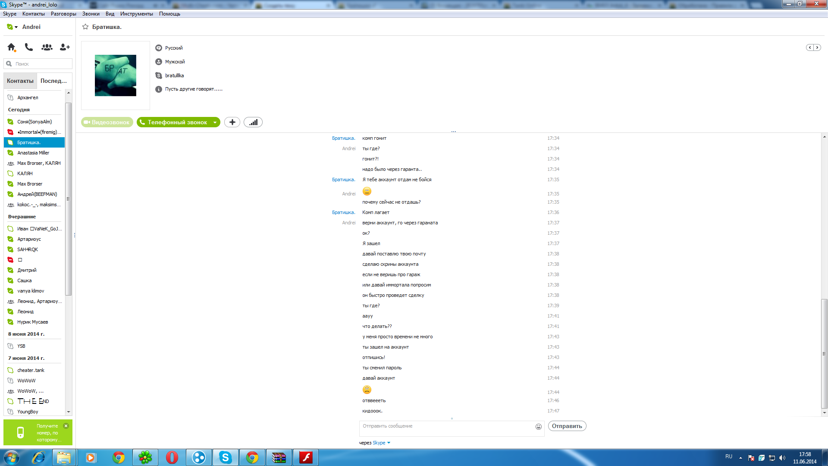Open the Инструменты menu
The height and width of the screenshot is (466, 828).
(136, 14)
